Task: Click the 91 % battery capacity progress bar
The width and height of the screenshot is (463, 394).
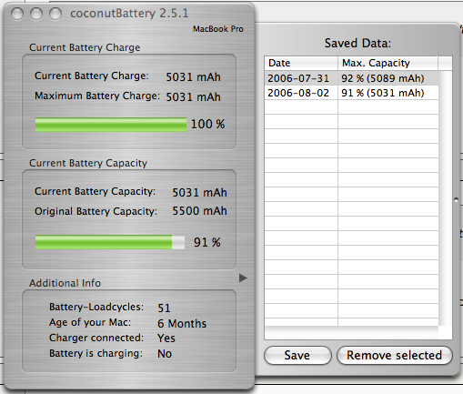Action: point(110,242)
